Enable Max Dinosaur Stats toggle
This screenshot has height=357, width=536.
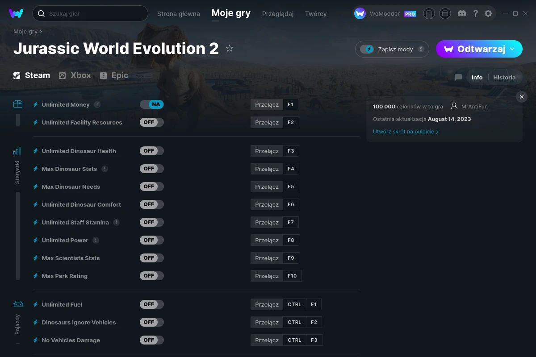coord(152,169)
